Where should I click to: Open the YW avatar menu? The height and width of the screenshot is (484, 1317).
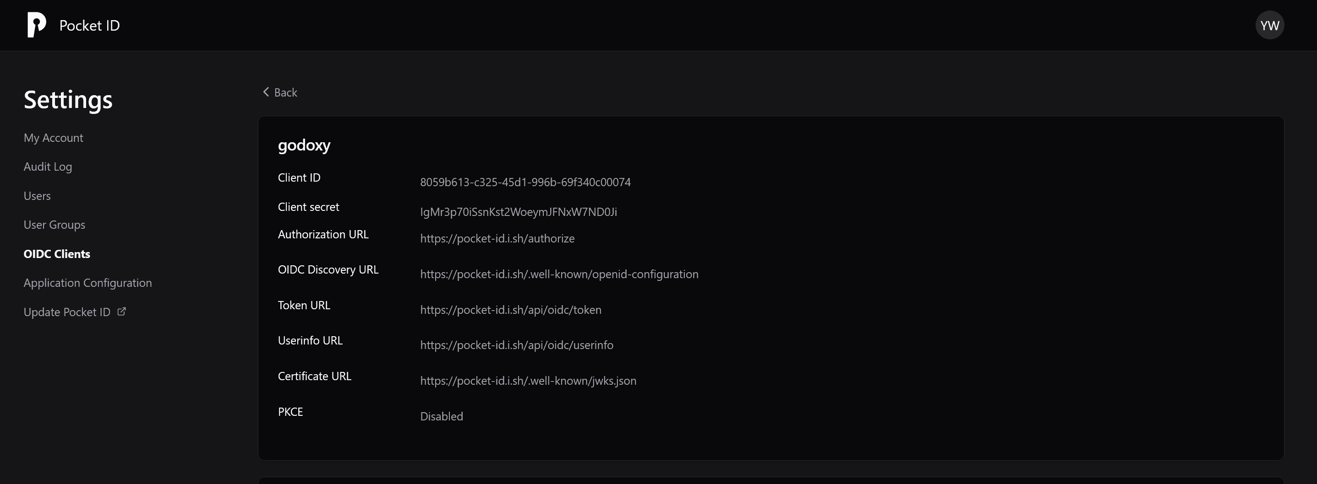coord(1270,25)
